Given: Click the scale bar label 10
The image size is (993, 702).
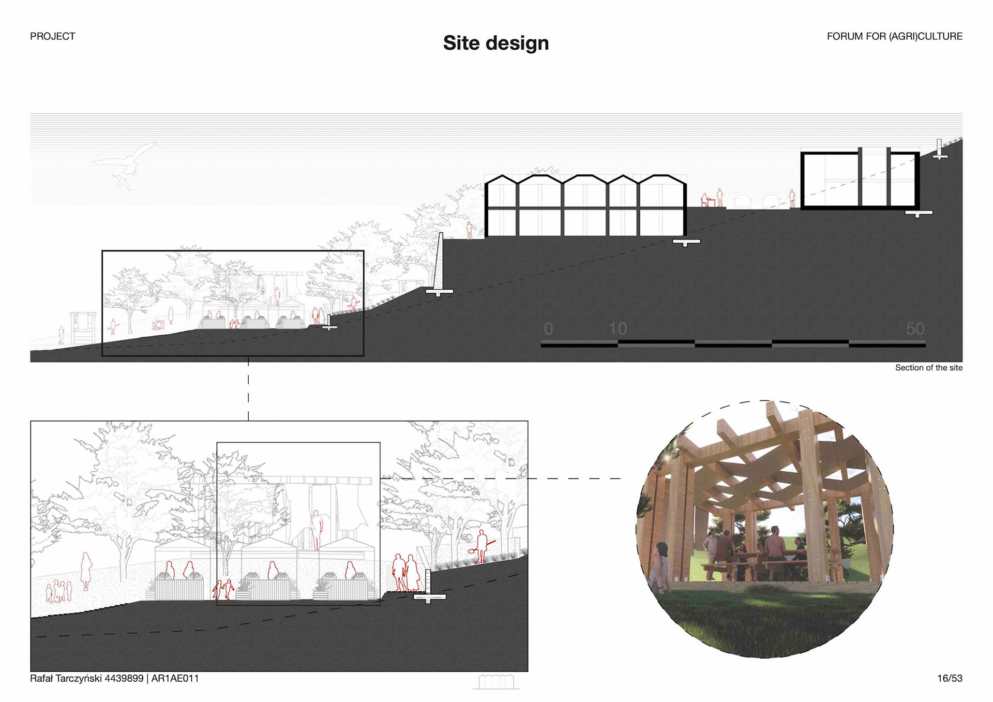Looking at the screenshot, I should [618, 329].
